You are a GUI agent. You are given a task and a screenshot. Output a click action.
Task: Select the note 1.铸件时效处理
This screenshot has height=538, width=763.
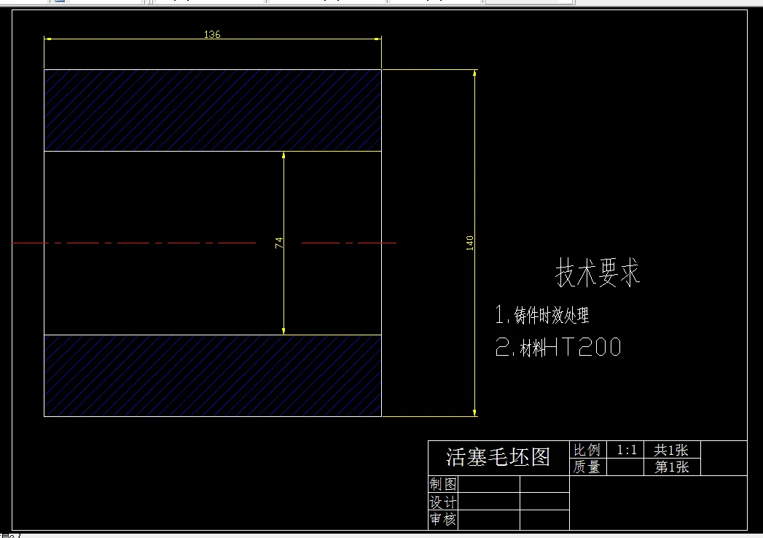click(541, 314)
